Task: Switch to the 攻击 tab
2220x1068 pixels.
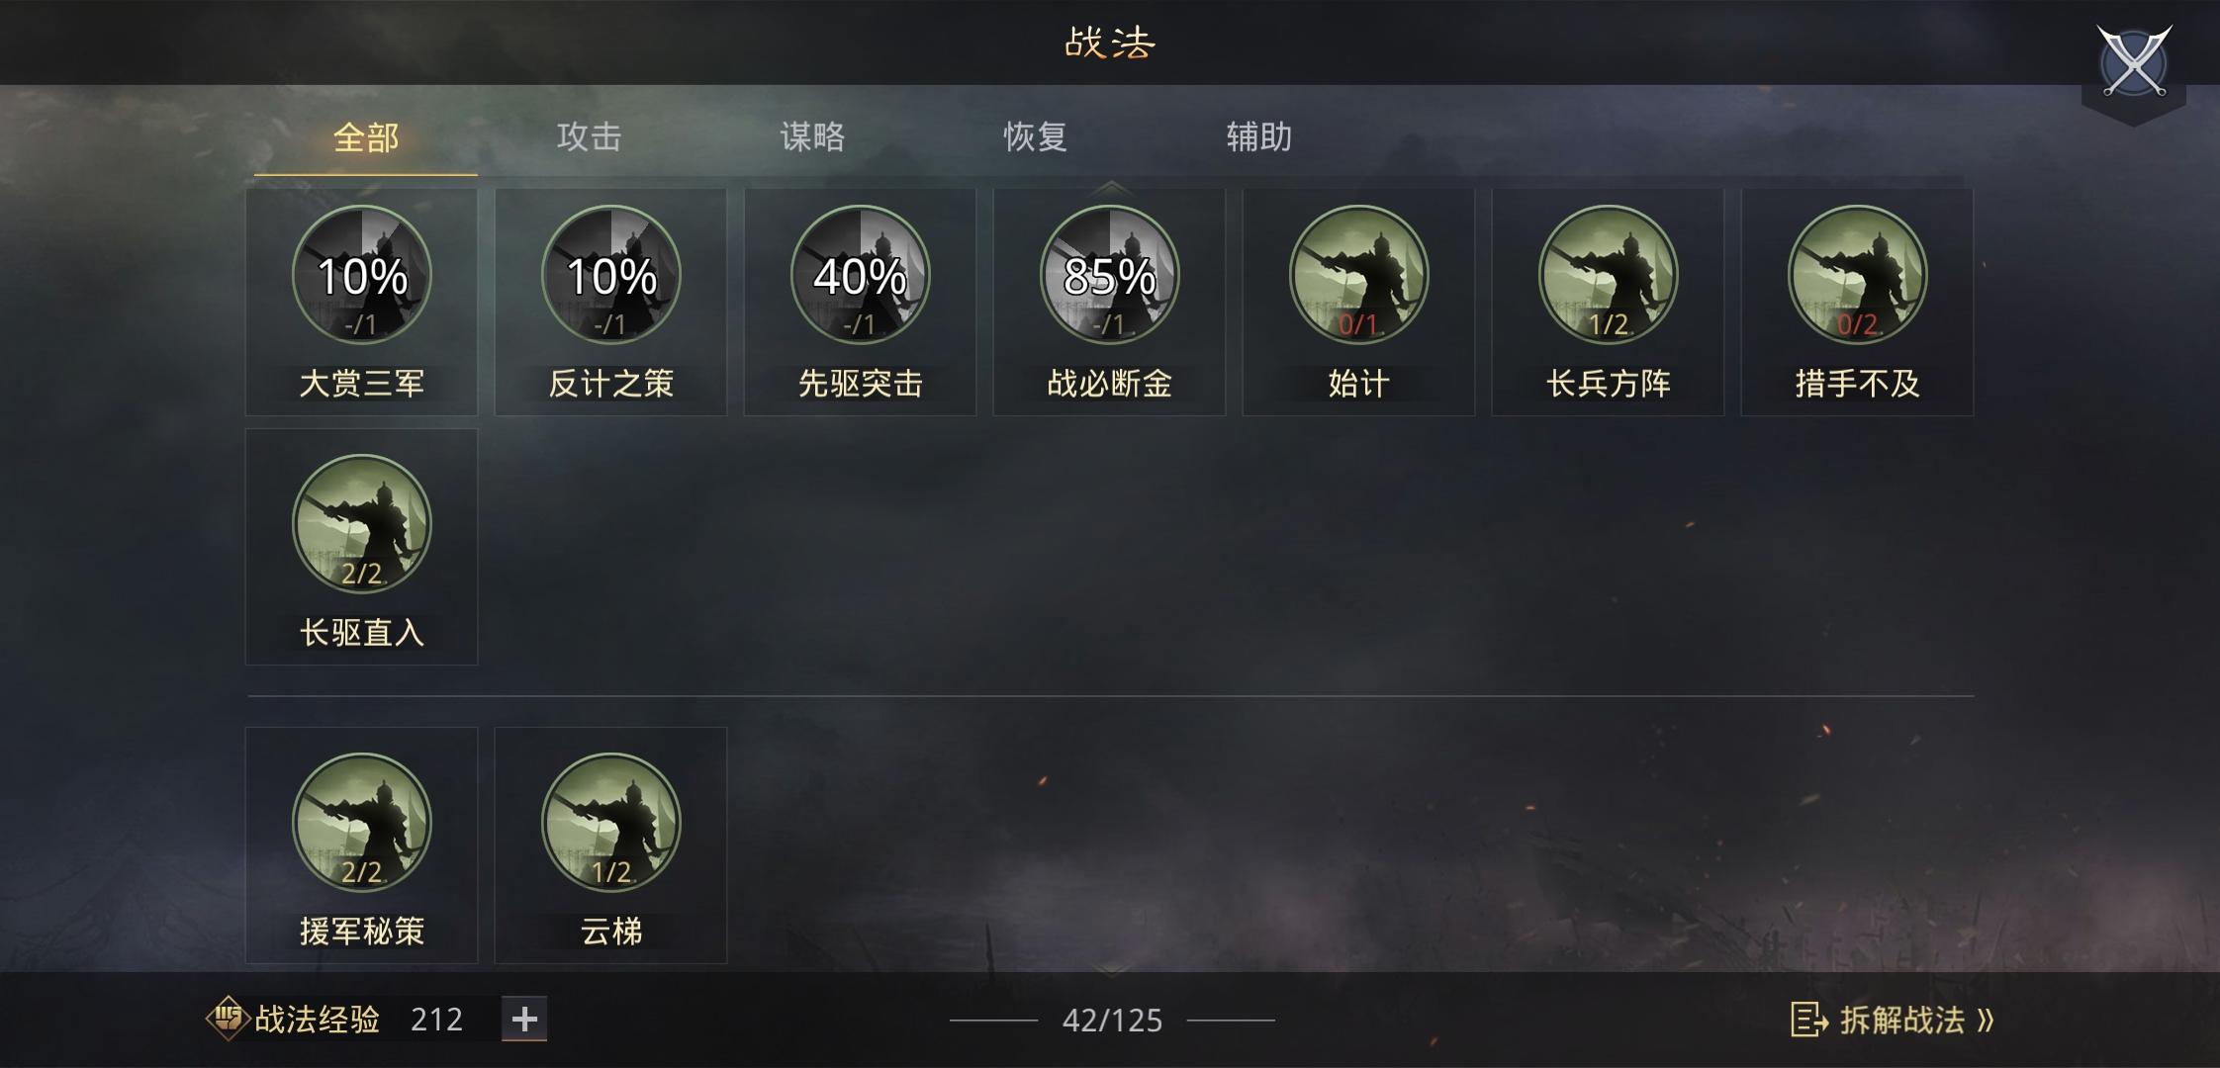Action: coord(589,137)
